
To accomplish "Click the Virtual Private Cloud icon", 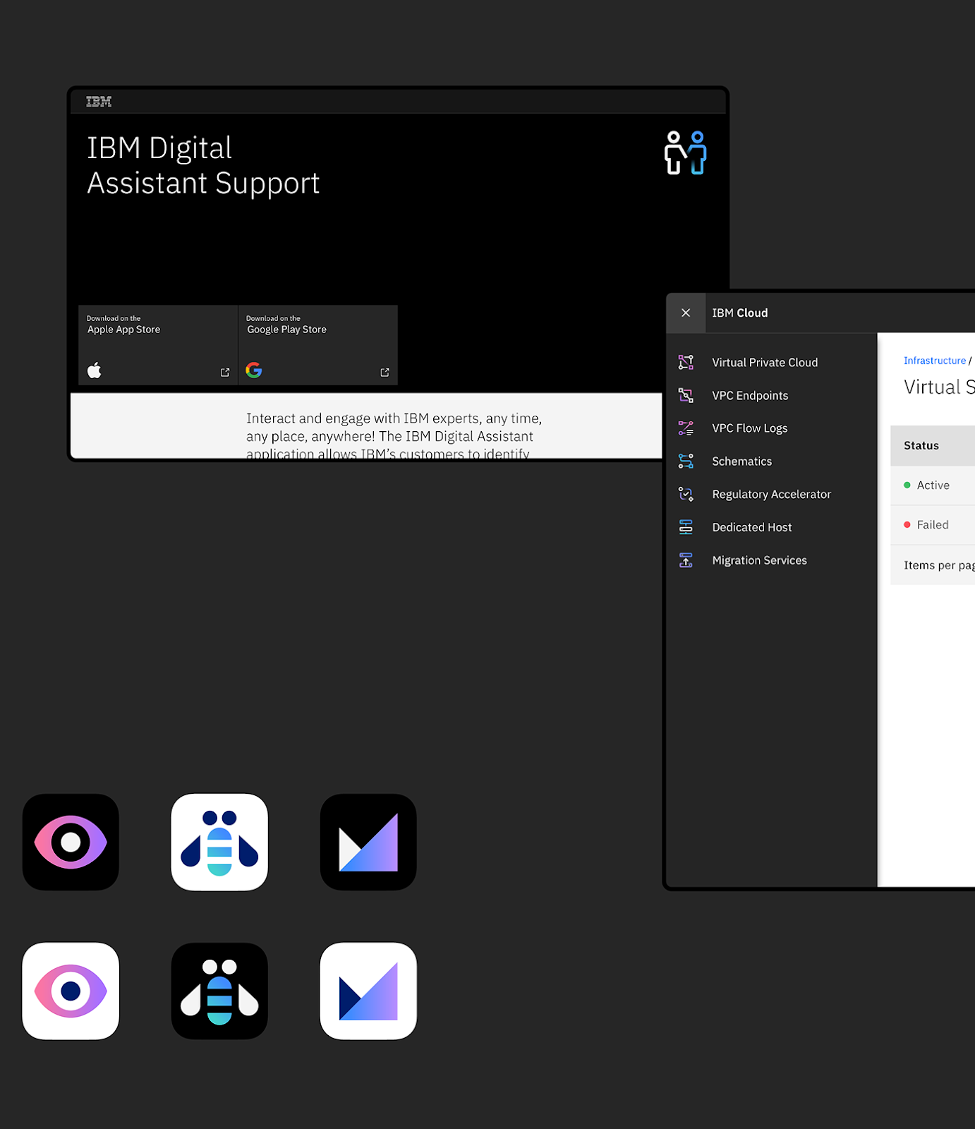I will (x=686, y=362).
